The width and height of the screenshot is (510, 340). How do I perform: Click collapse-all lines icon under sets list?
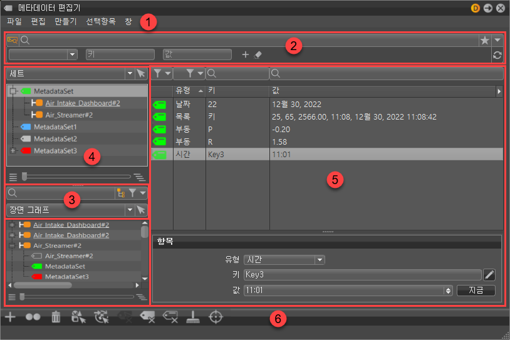13,177
